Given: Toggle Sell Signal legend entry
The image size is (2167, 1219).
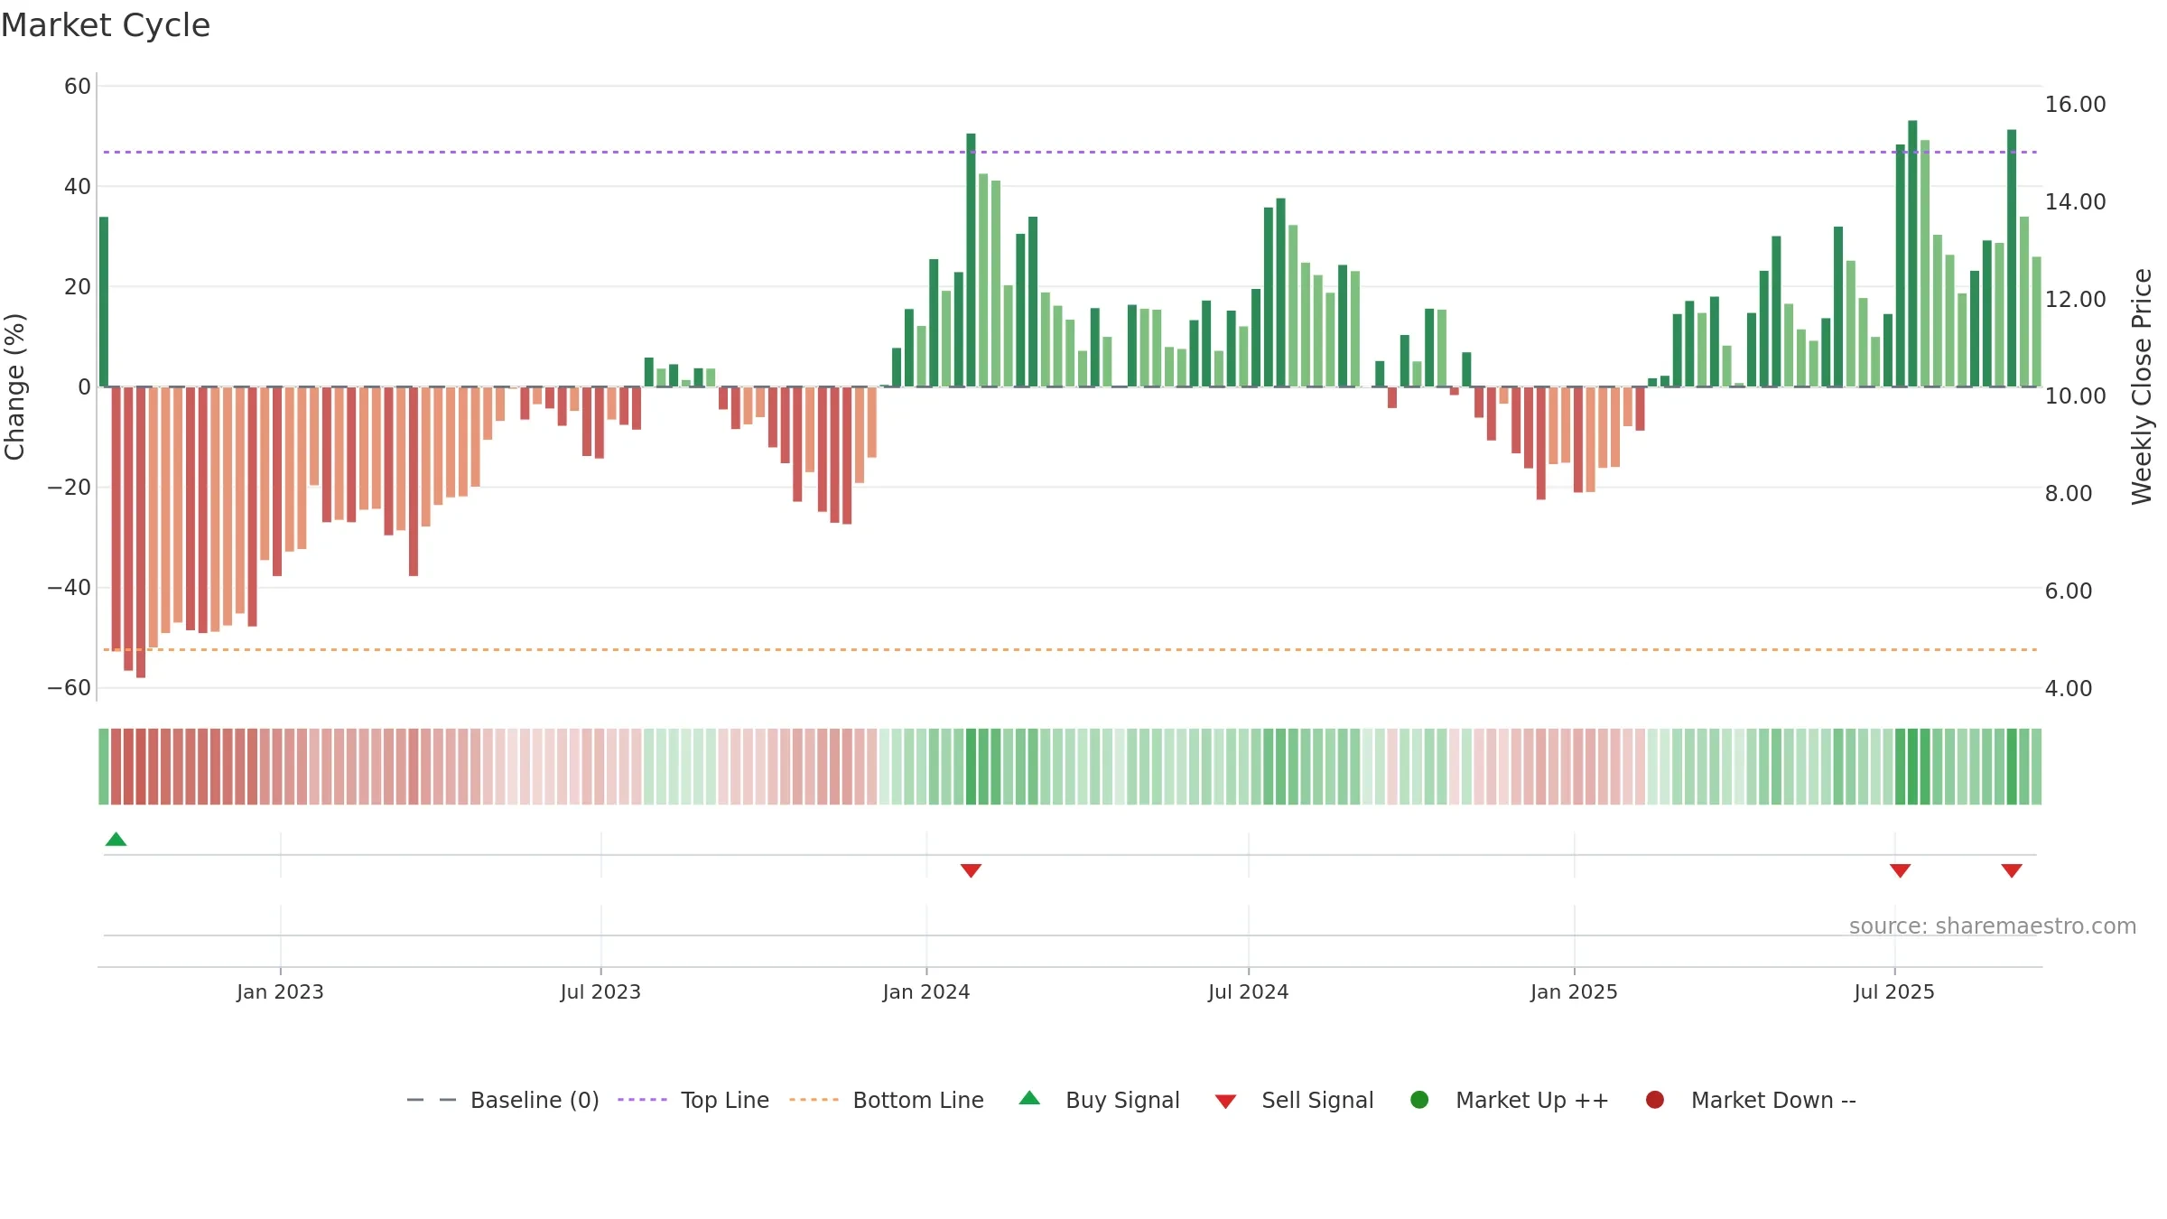Looking at the screenshot, I should [1294, 1100].
